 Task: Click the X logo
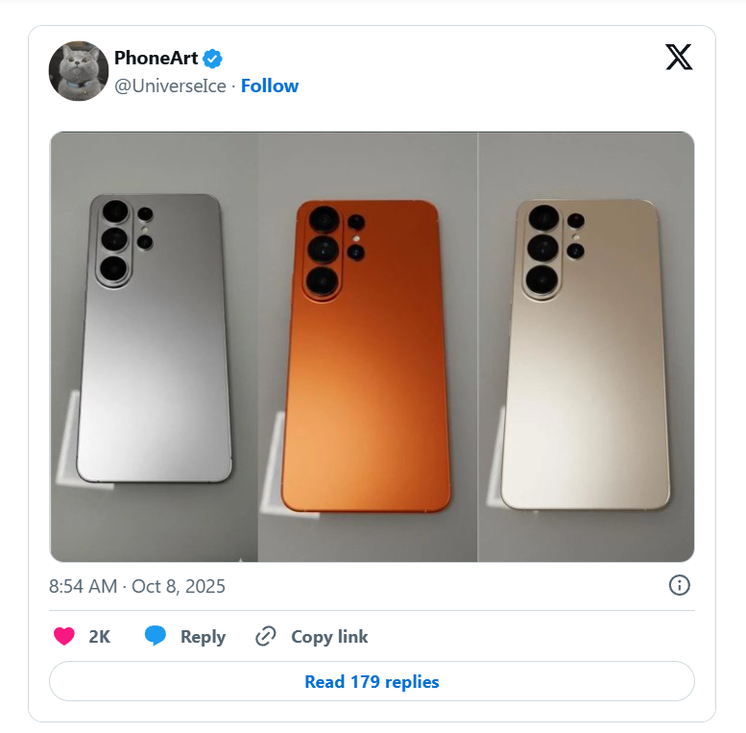[678, 58]
